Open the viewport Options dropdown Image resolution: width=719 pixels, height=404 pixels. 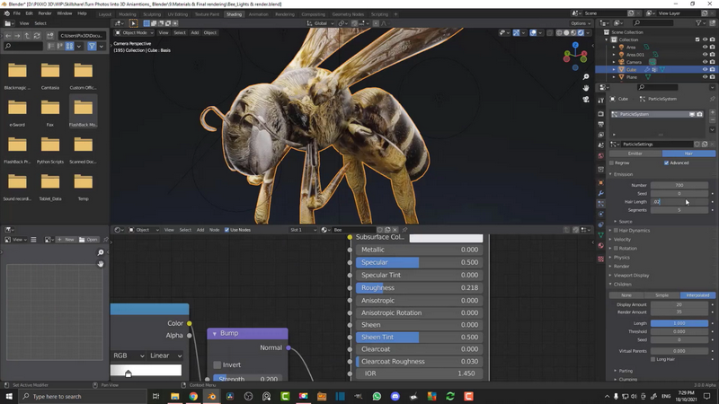(x=580, y=23)
